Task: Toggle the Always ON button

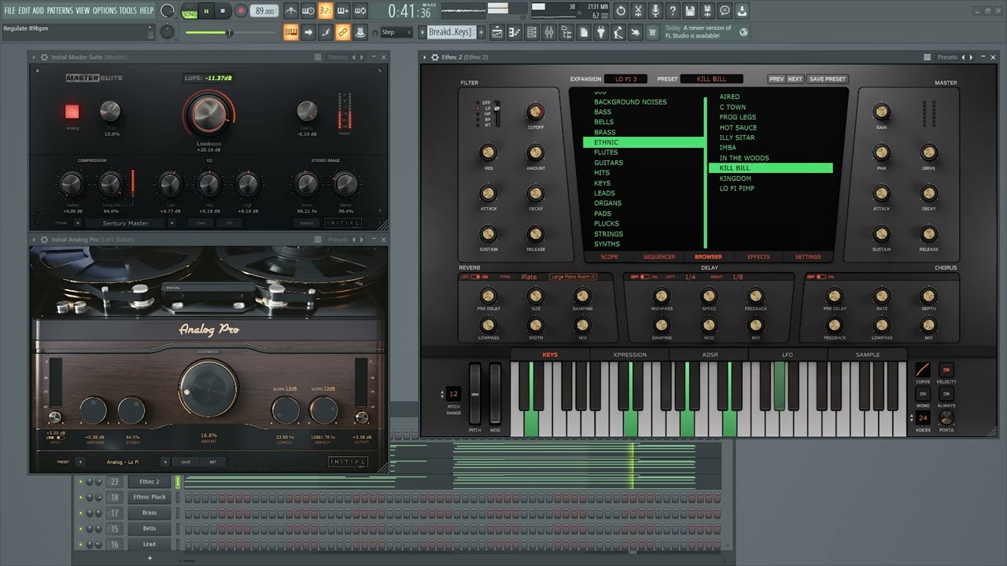Action: [x=946, y=394]
